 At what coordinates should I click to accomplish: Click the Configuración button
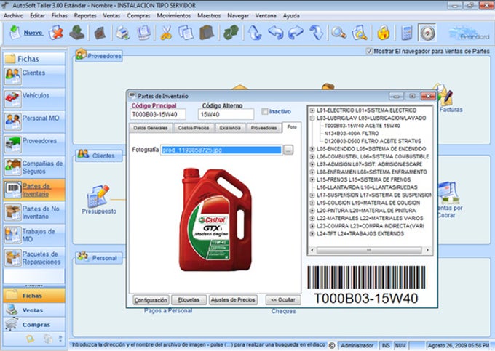pyautogui.click(x=151, y=300)
